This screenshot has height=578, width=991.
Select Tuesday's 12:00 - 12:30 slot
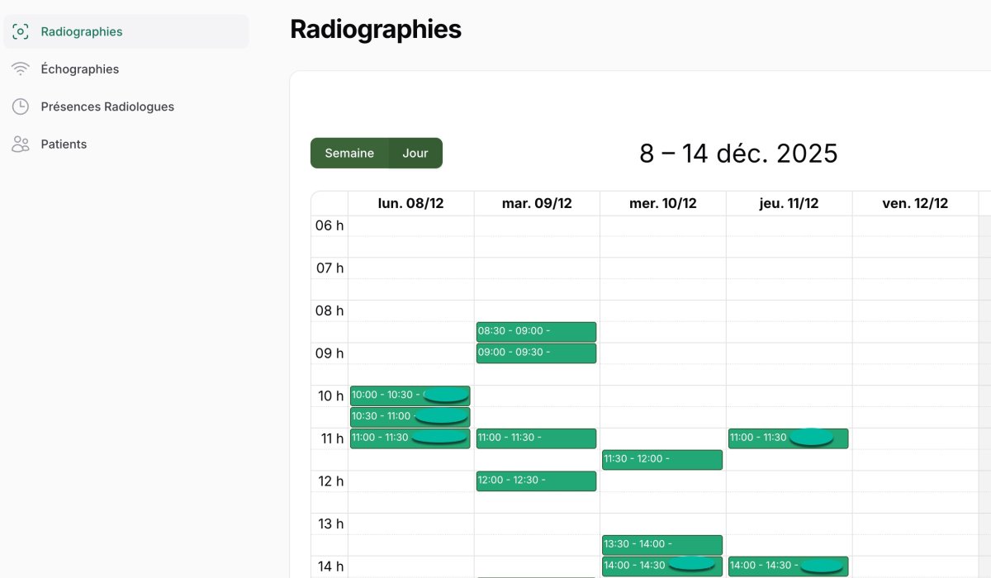point(536,481)
